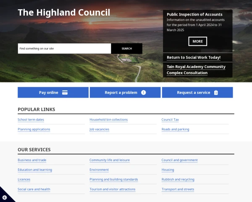Open cookie settings gear icon
Viewport: 252px width, 202px height.
point(5,197)
